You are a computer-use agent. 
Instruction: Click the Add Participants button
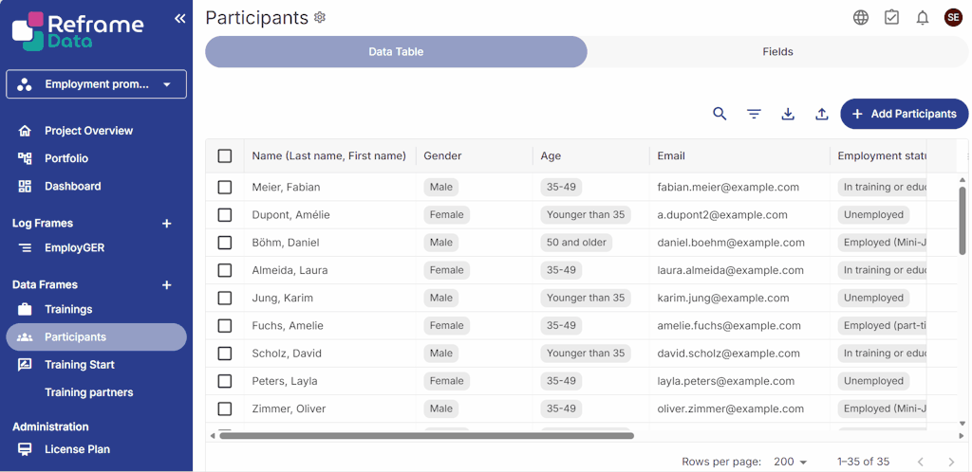click(x=904, y=114)
